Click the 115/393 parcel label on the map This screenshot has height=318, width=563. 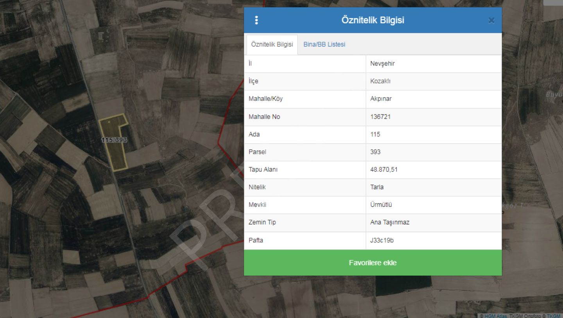pyautogui.click(x=114, y=140)
